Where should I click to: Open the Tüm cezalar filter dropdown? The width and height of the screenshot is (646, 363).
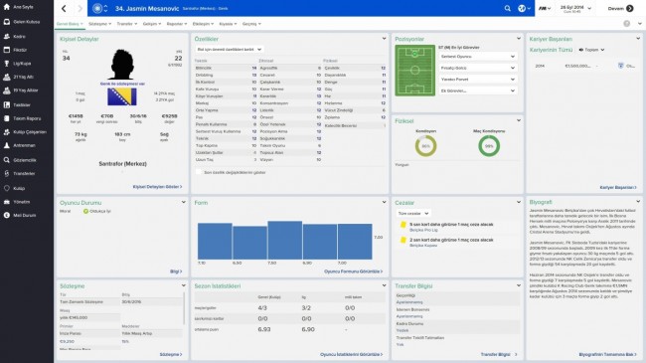click(412, 213)
